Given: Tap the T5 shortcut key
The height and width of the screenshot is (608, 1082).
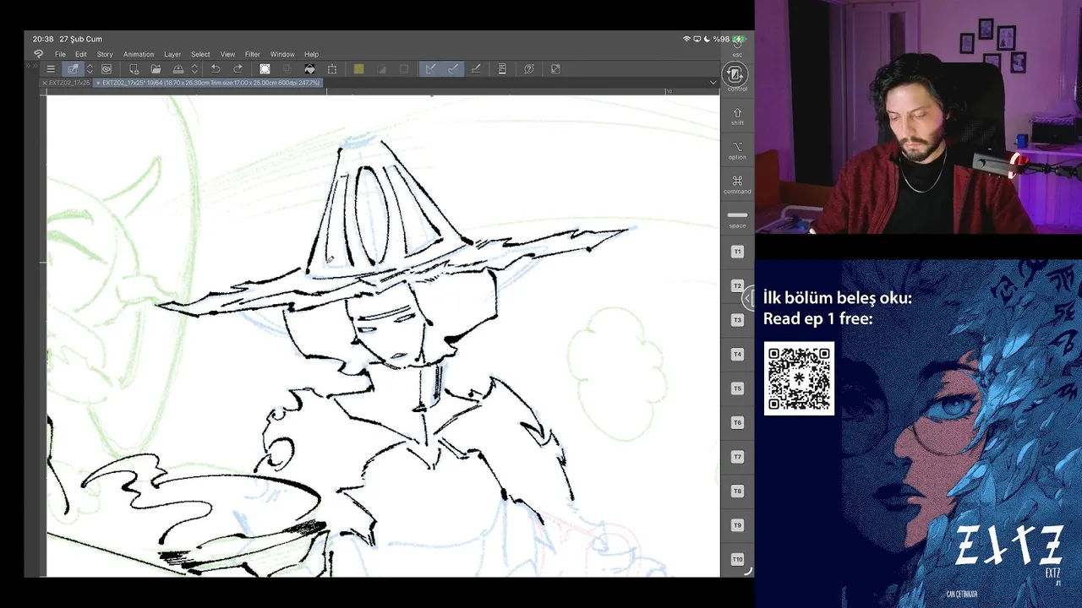Looking at the screenshot, I should 737,388.
